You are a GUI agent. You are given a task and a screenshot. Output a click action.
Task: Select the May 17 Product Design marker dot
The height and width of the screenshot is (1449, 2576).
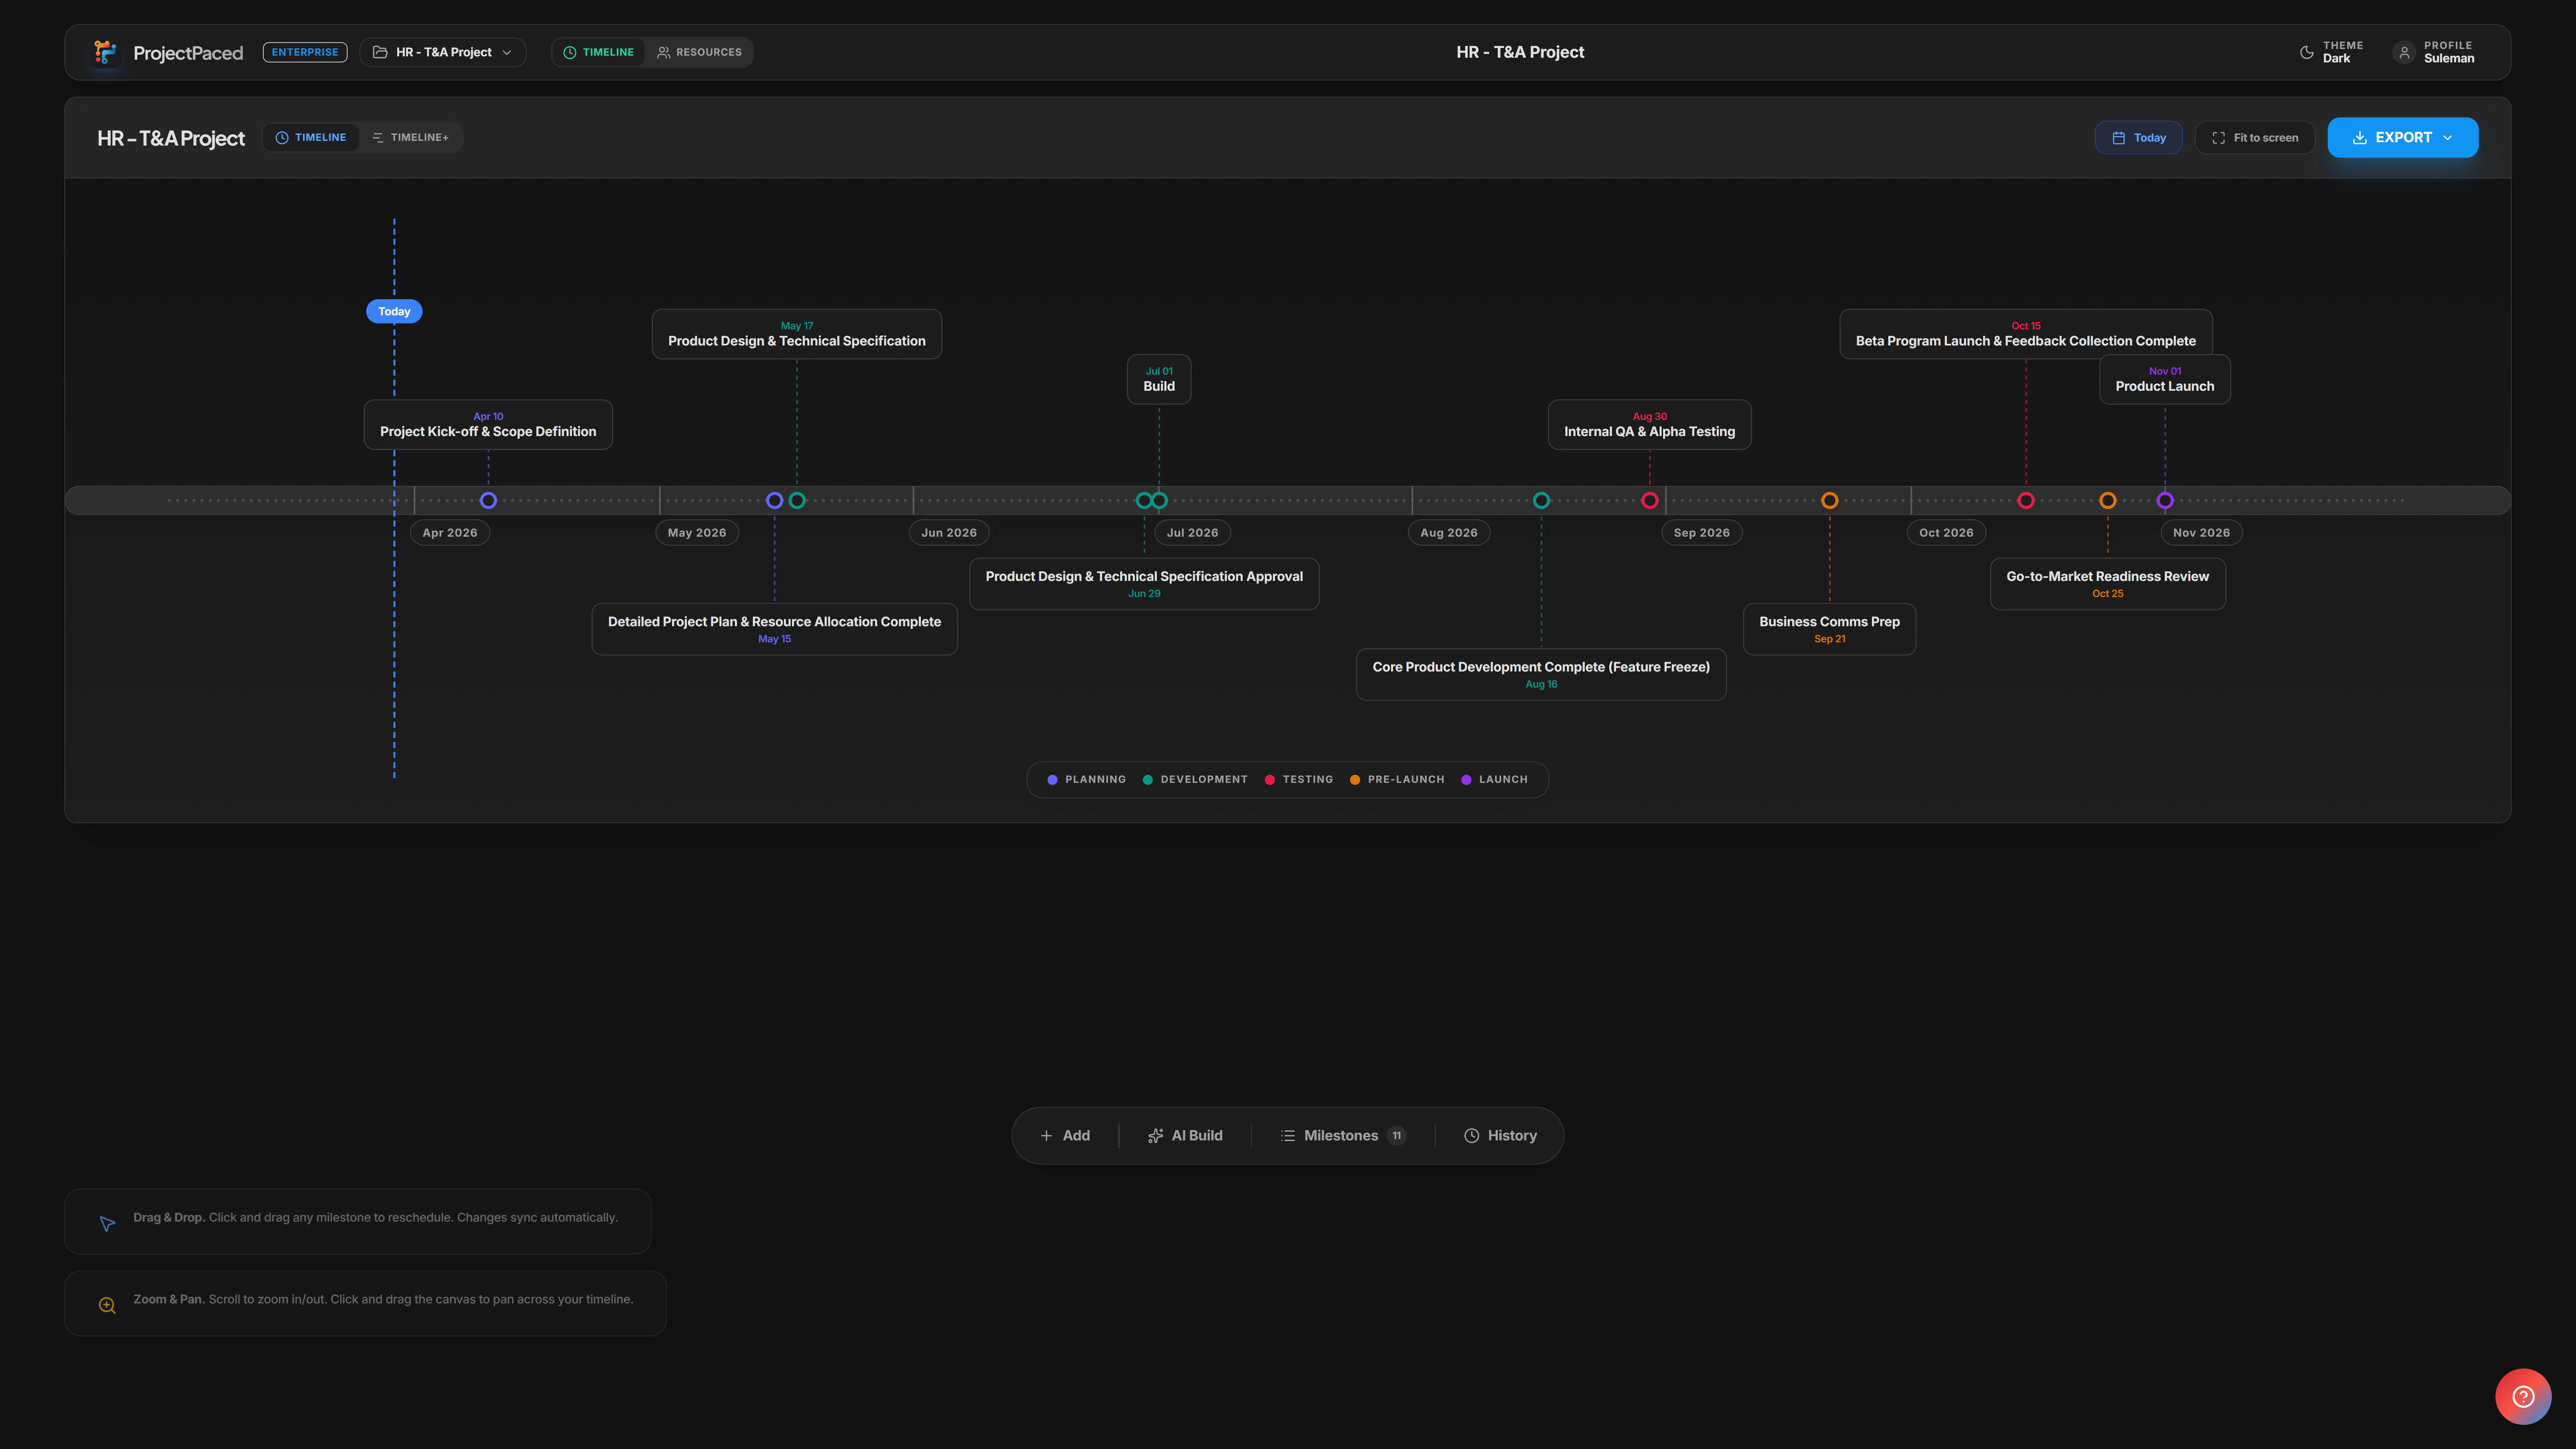[x=797, y=500]
